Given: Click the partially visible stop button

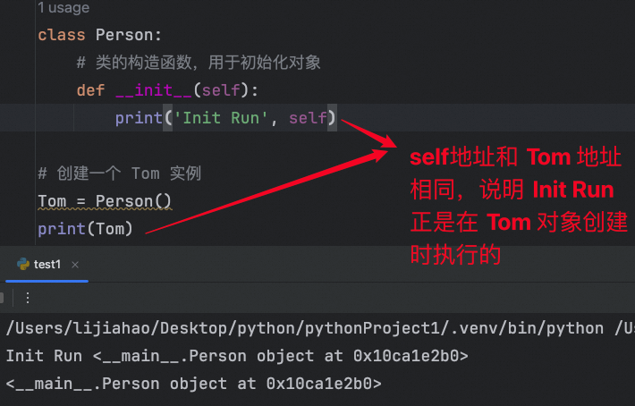Looking at the screenshot, I should pos(2,298).
